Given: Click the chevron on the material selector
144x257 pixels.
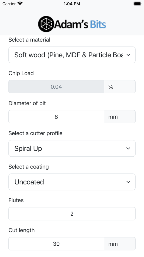Looking at the screenshot, I should pyautogui.click(x=128, y=55).
